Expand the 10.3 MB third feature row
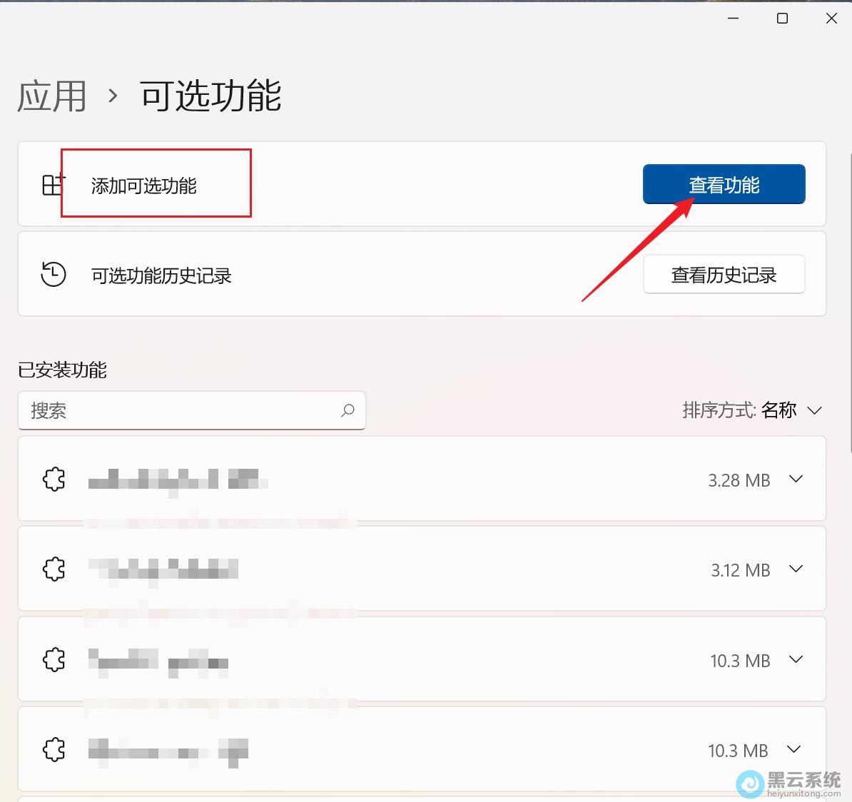 (x=796, y=659)
